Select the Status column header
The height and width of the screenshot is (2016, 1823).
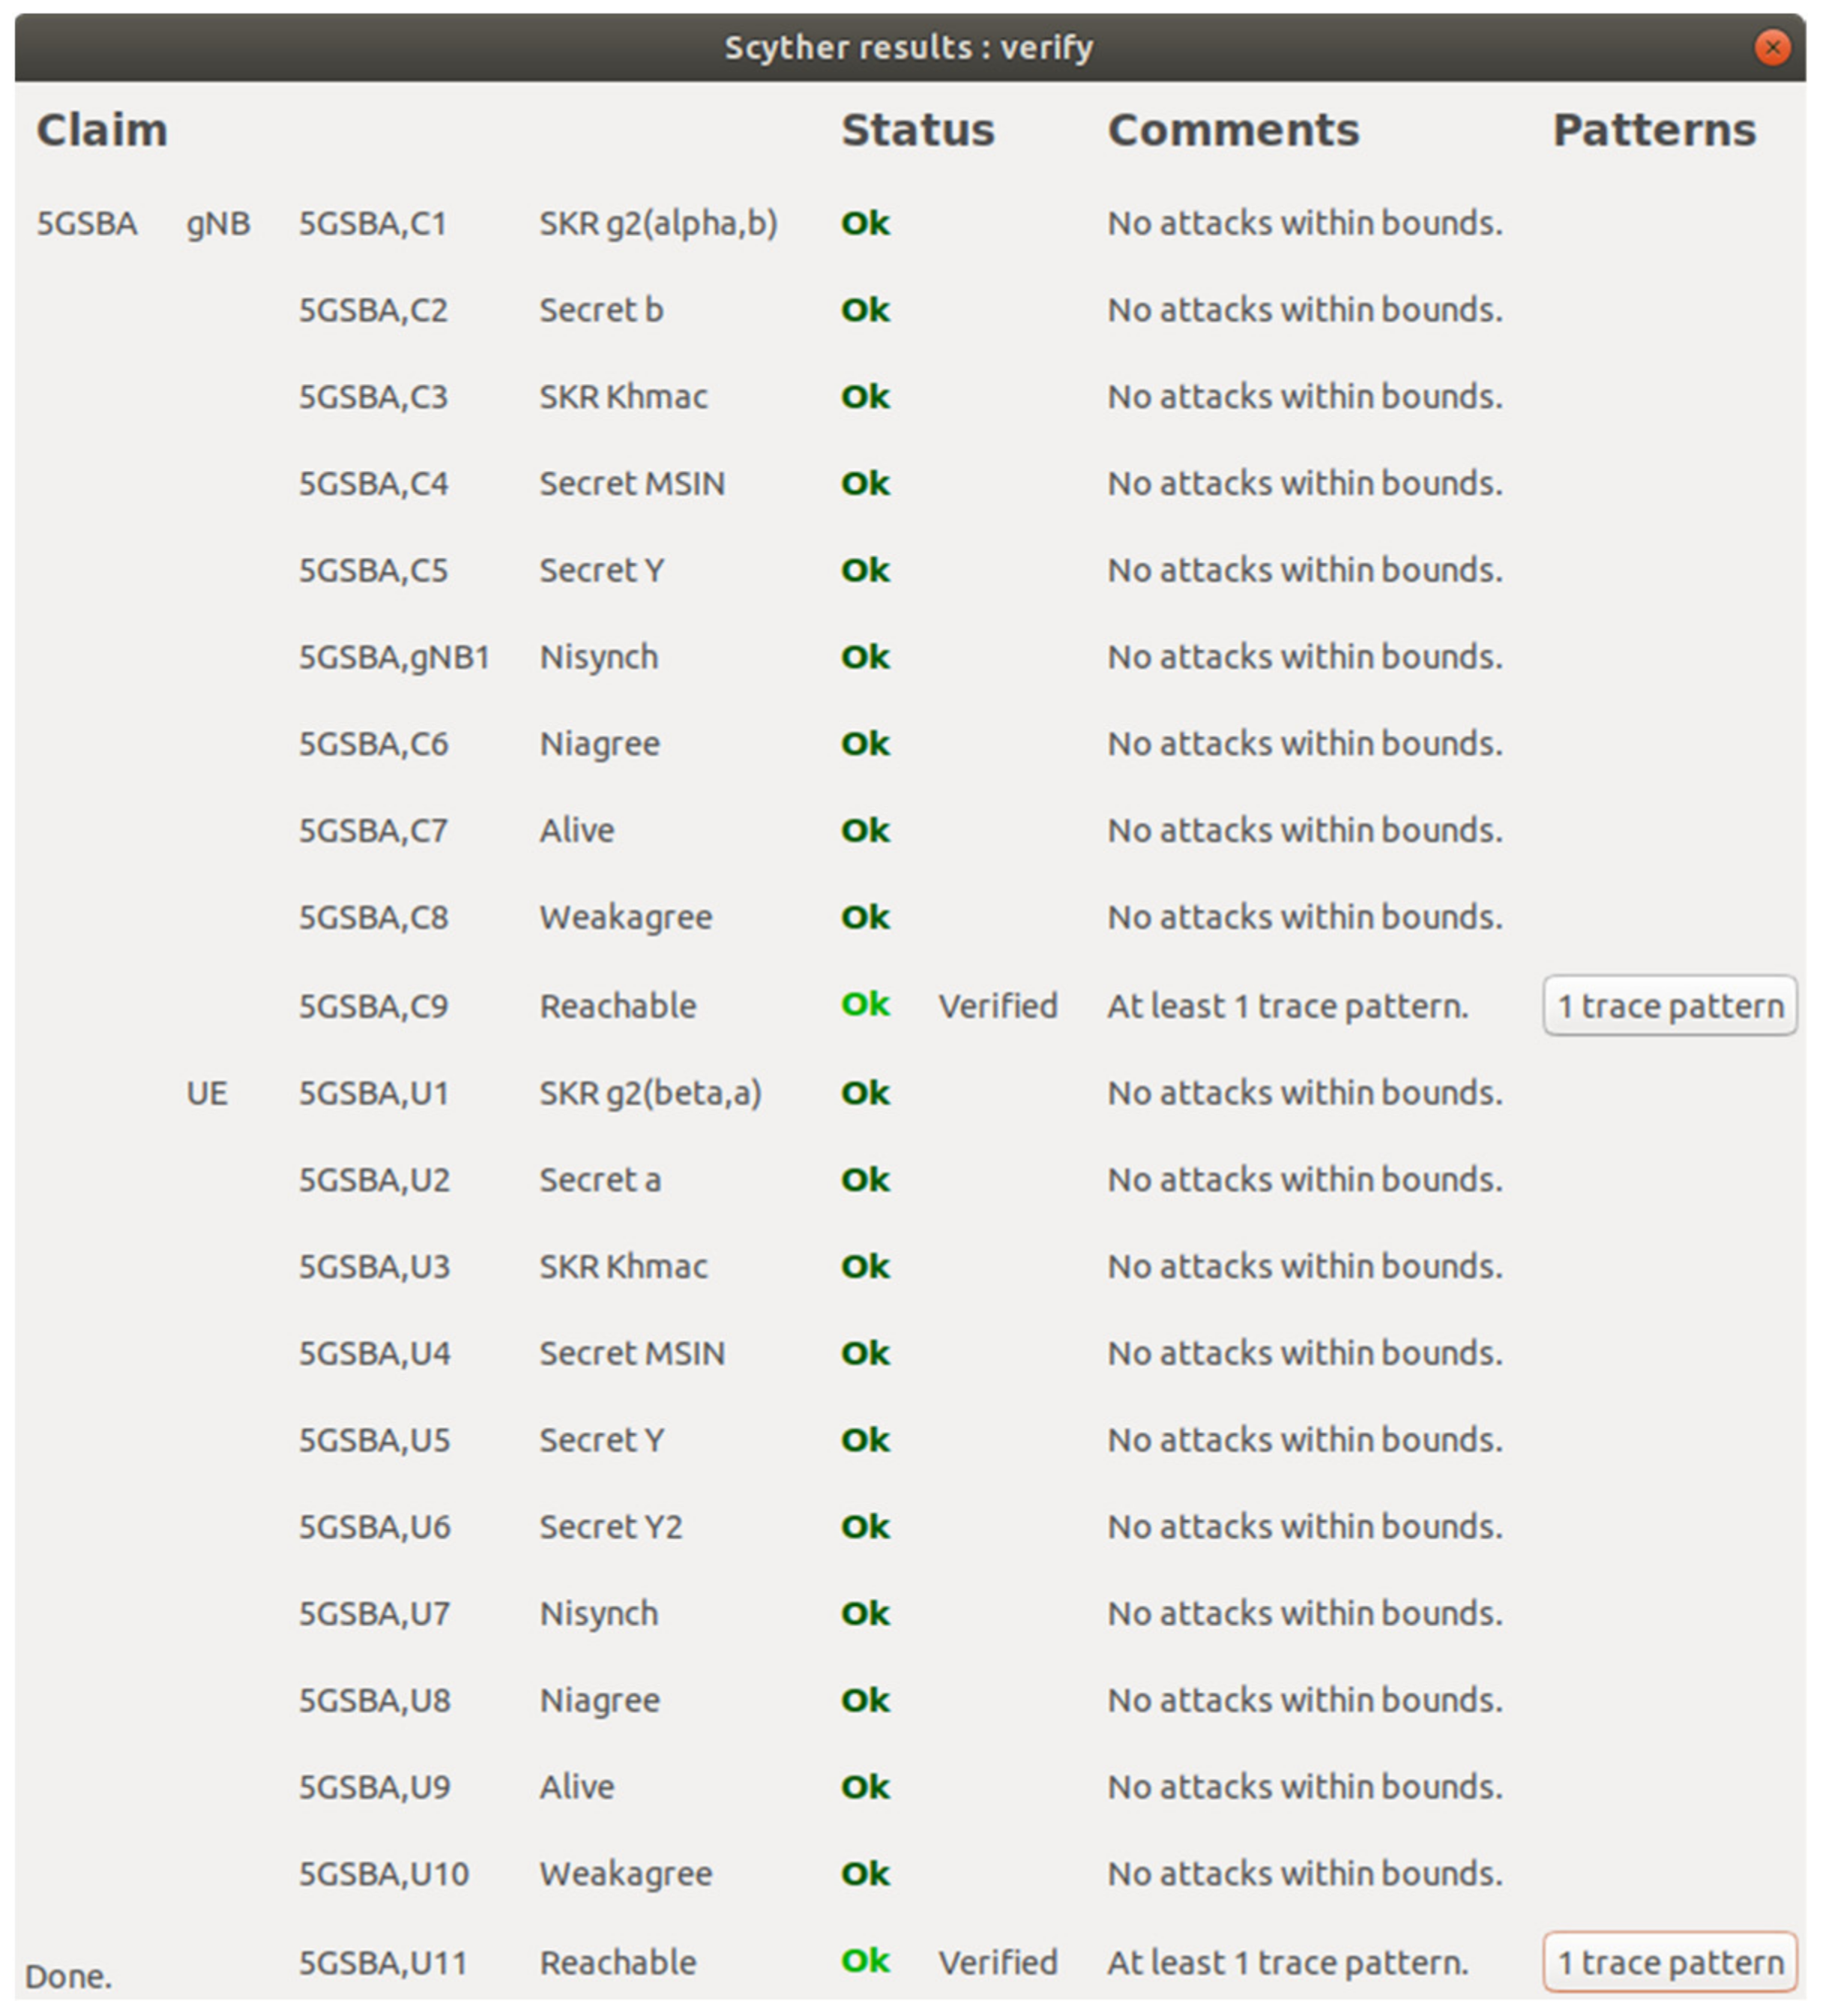[x=917, y=130]
